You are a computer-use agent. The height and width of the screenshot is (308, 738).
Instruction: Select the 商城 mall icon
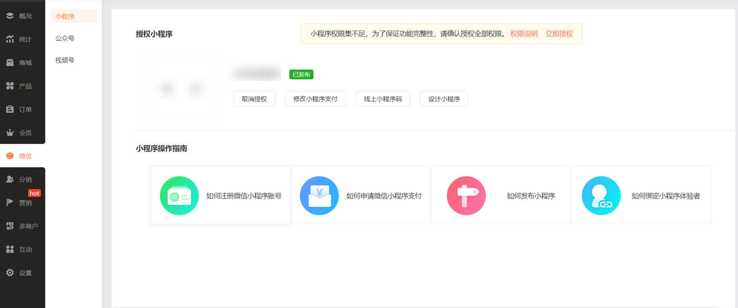[x=10, y=63]
